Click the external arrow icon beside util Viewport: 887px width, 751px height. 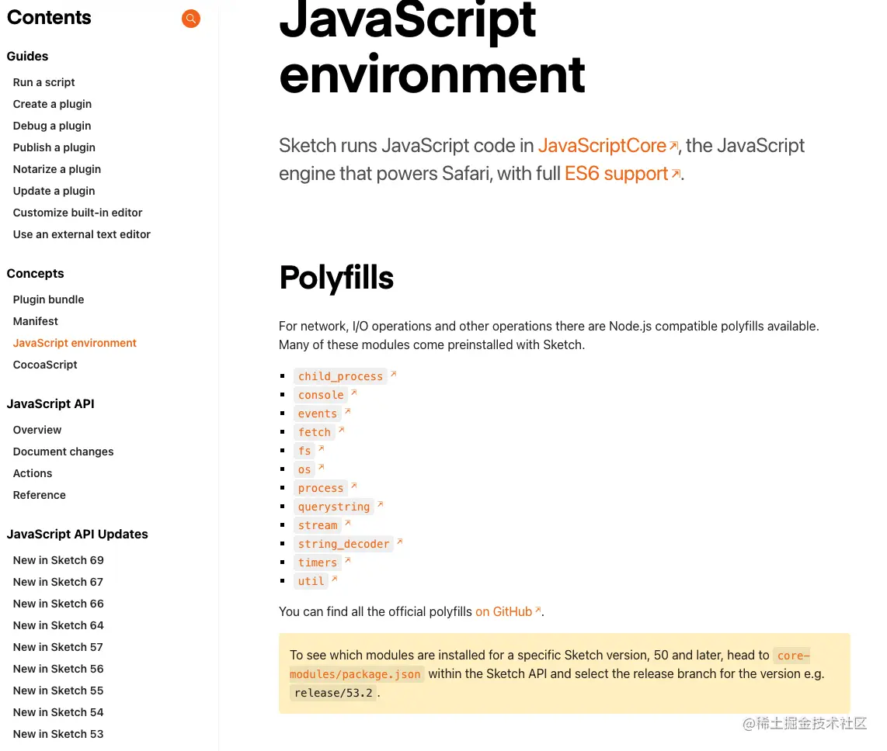335,579
